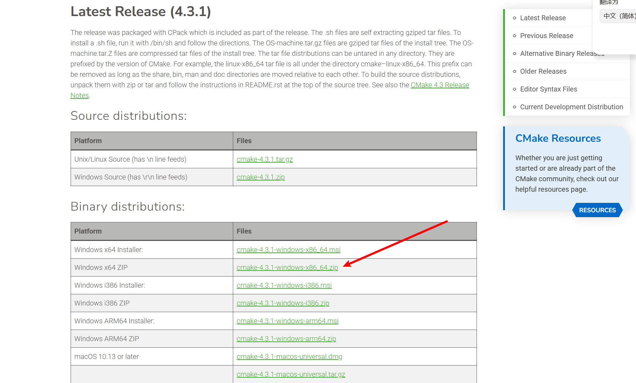The image size is (636, 383).
Task: Select the Windows Source platform cell
Action: point(152,177)
